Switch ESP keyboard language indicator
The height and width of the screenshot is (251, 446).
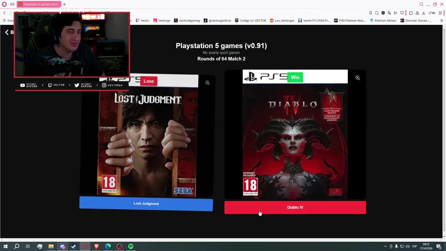click(x=415, y=246)
